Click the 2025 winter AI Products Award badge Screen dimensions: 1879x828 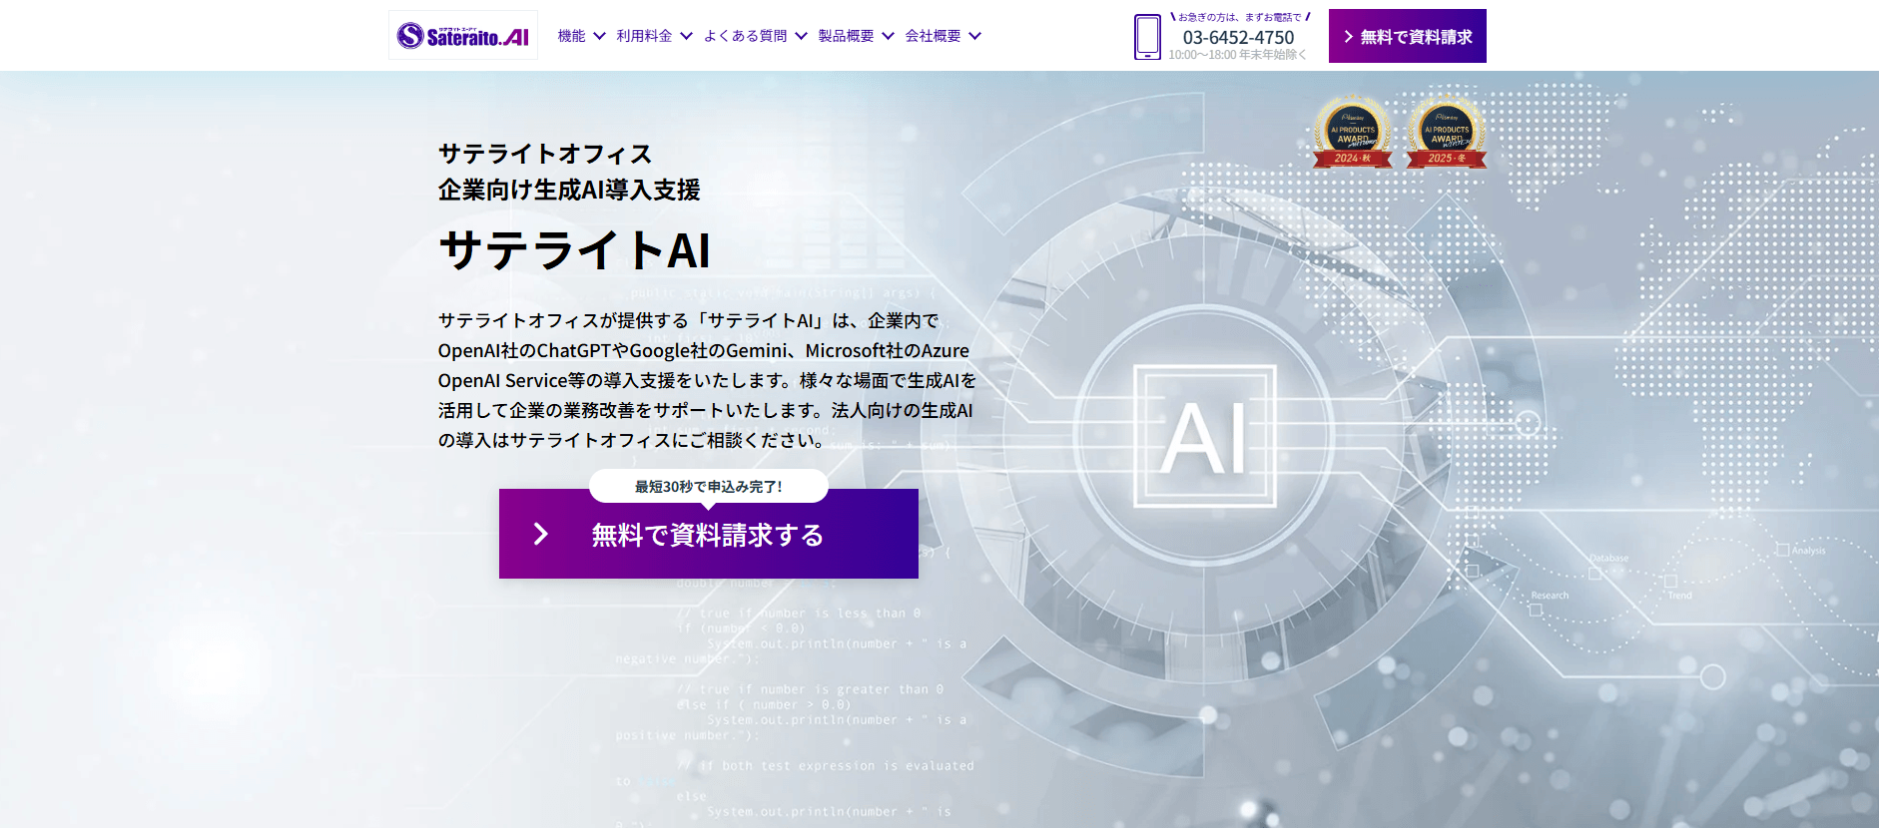[1446, 132]
